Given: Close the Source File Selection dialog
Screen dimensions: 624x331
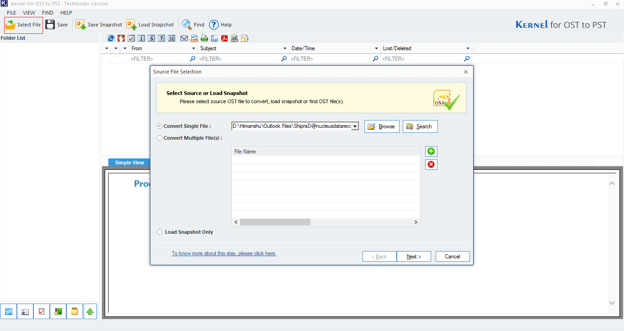Looking at the screenshot, I should [x=466, y=72].
